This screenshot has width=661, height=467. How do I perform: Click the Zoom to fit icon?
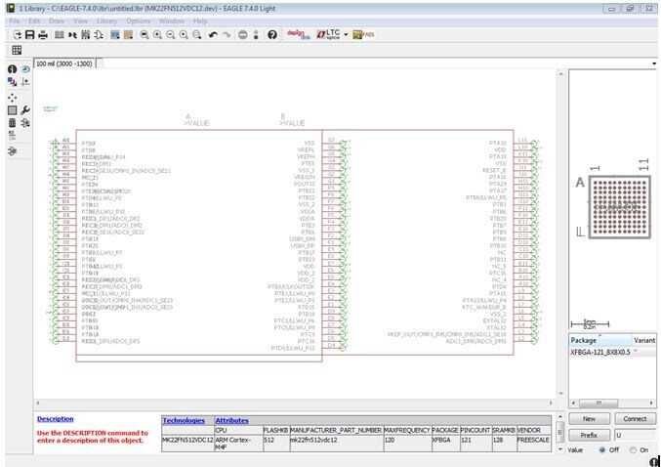point(144,35)
